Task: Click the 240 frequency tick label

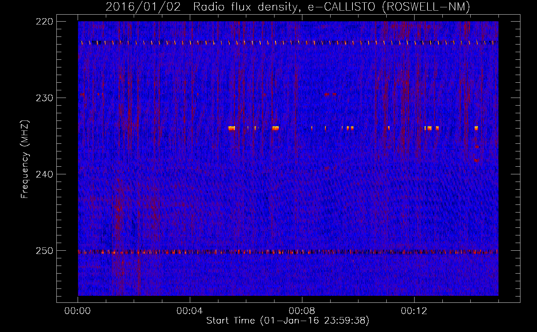Action: click(44, 174)
